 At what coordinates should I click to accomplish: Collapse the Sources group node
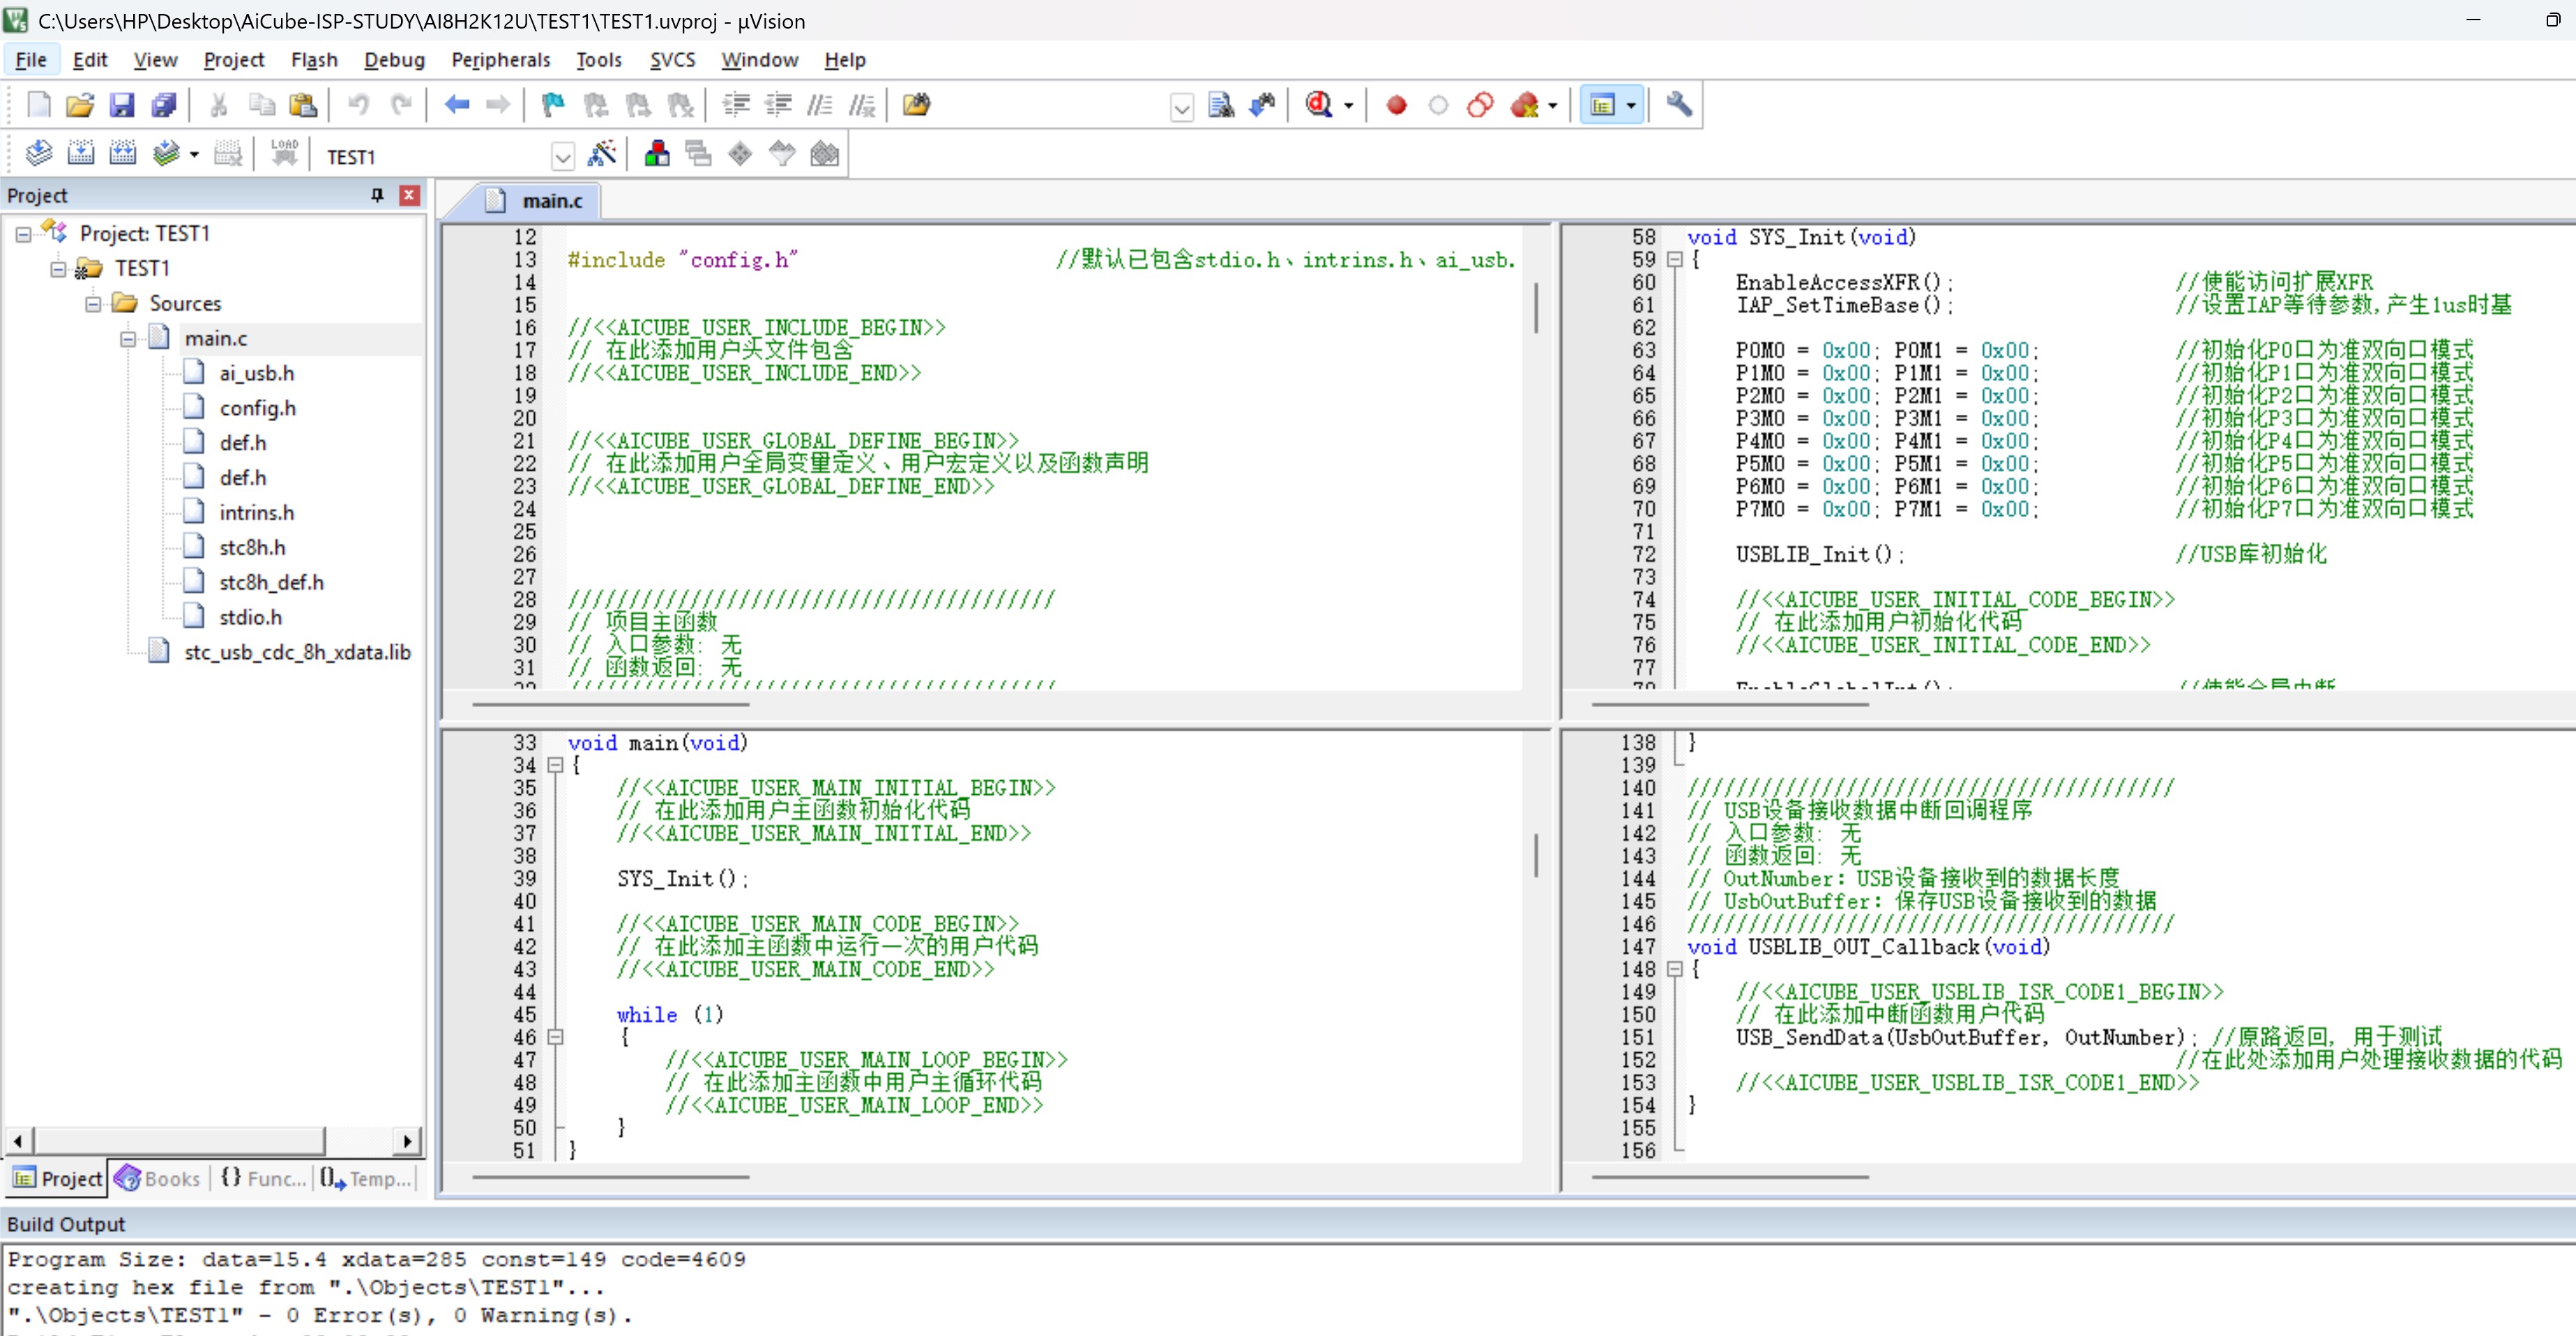[93, 304]
